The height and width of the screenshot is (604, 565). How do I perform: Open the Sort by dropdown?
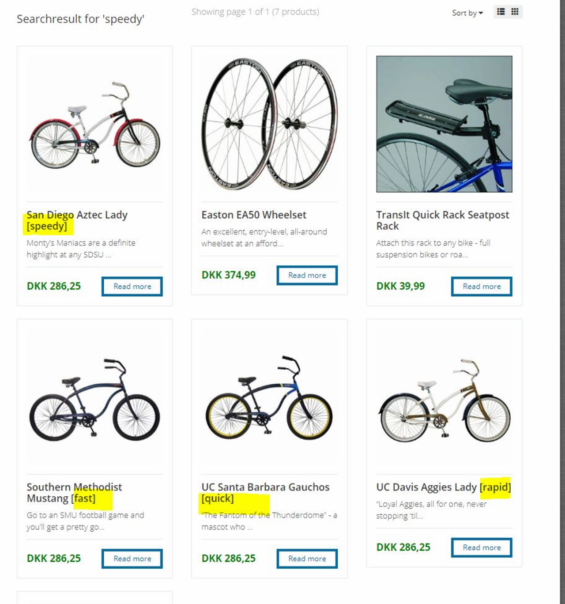pos(467,13)
